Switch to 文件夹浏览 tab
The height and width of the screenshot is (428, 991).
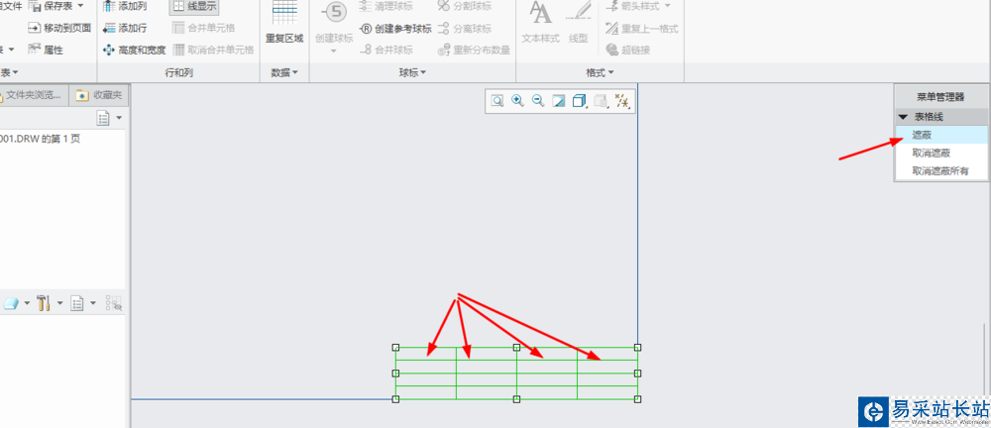(x=34, y=95)
